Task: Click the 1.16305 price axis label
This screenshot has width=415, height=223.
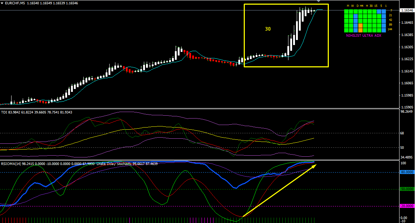Action: (407, 47)
